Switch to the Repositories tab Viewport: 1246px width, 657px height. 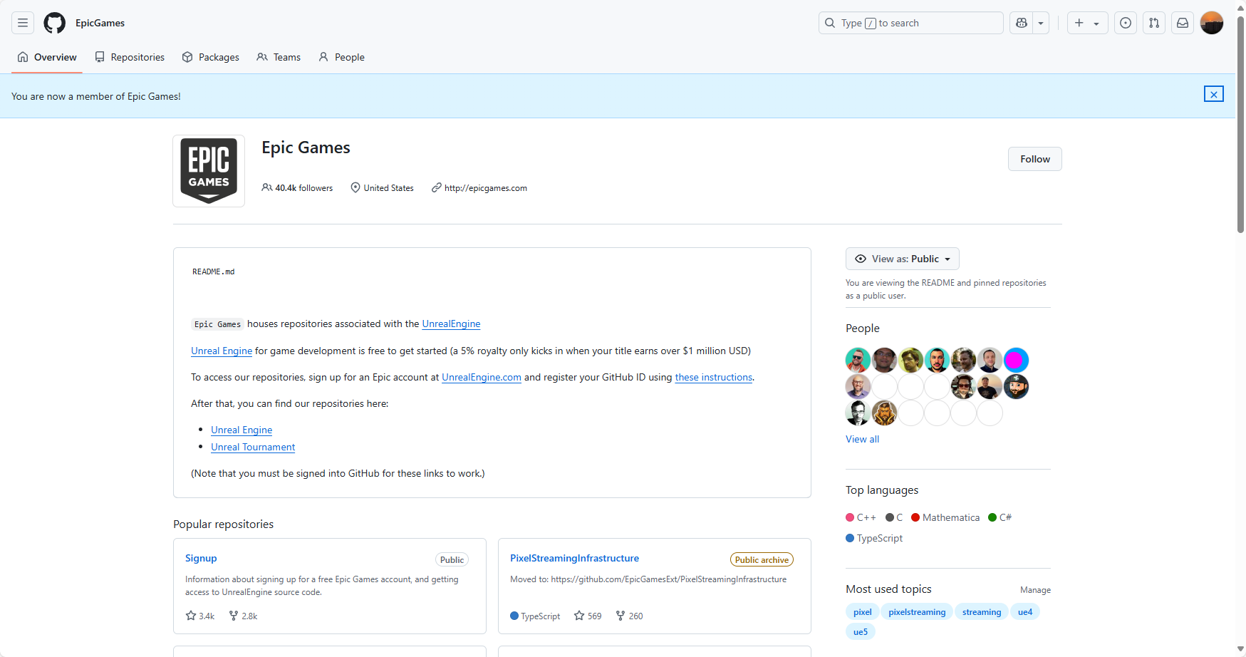[130, 57]
